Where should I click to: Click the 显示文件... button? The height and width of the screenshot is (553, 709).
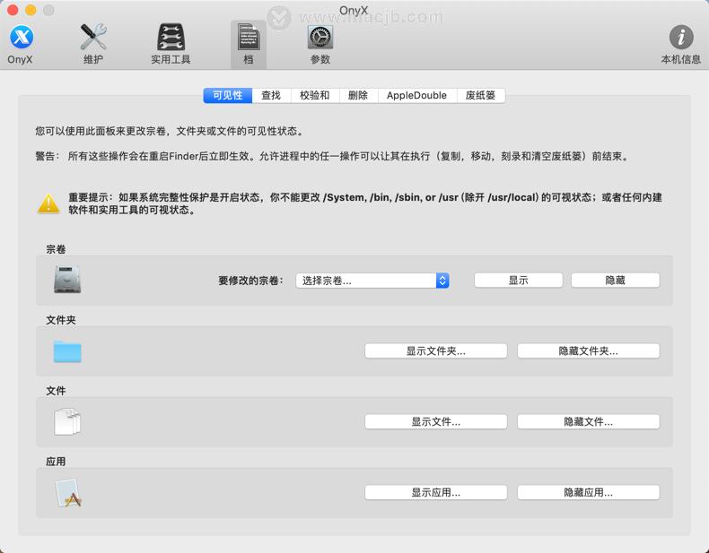tap(435, 421)
